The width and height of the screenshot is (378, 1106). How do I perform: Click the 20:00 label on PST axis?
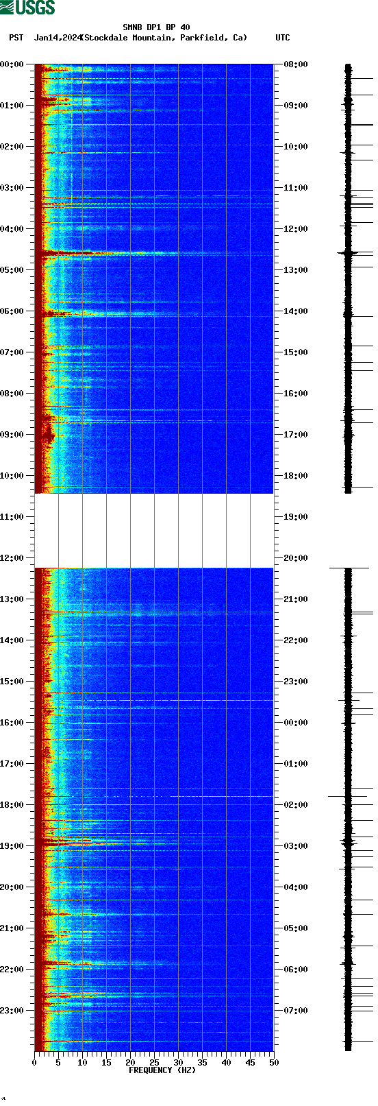click(12, 887)
